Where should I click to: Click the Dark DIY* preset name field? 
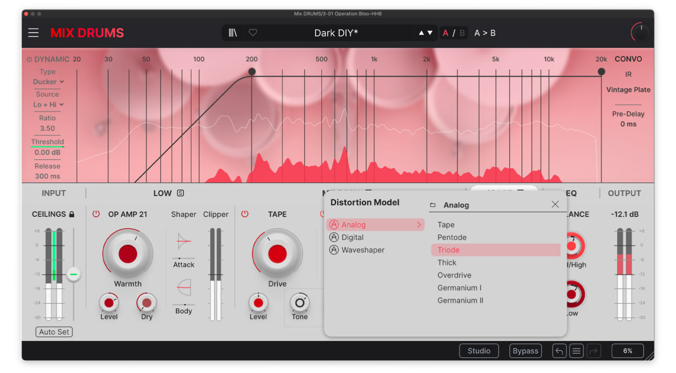pos(336,33)
